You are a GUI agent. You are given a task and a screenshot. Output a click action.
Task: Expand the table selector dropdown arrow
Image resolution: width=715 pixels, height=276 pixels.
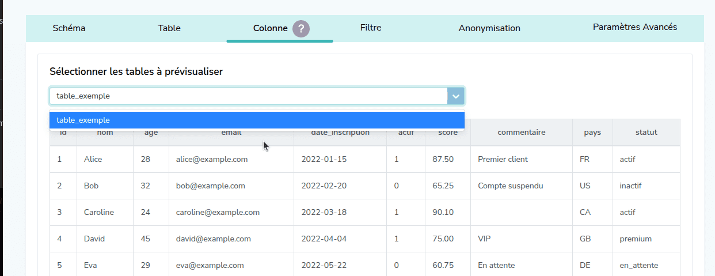pyautogui.click(x=455, y=96)
